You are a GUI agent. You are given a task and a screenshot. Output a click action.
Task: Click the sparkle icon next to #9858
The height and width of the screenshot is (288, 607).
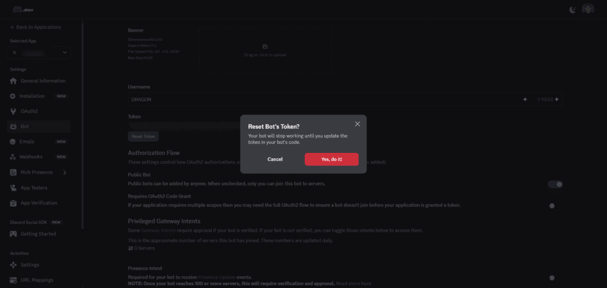557,100
